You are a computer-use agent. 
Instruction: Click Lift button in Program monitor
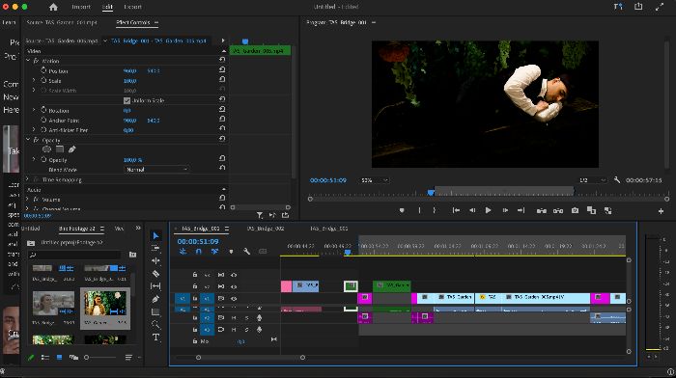point(541,210)
